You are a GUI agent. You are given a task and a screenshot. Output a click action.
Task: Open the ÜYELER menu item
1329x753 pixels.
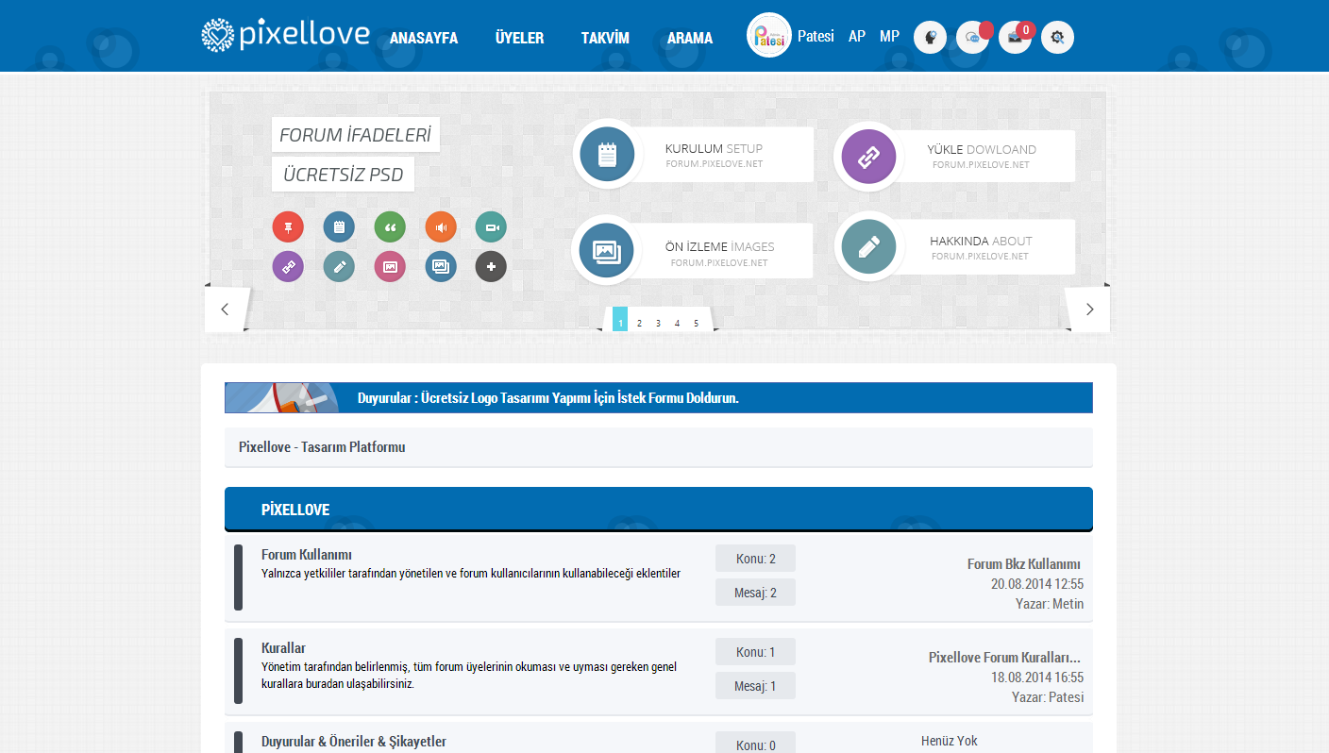point(519,39)
